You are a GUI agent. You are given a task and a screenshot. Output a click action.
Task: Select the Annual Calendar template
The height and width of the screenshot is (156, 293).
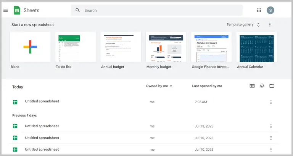(x=257, y=47)
